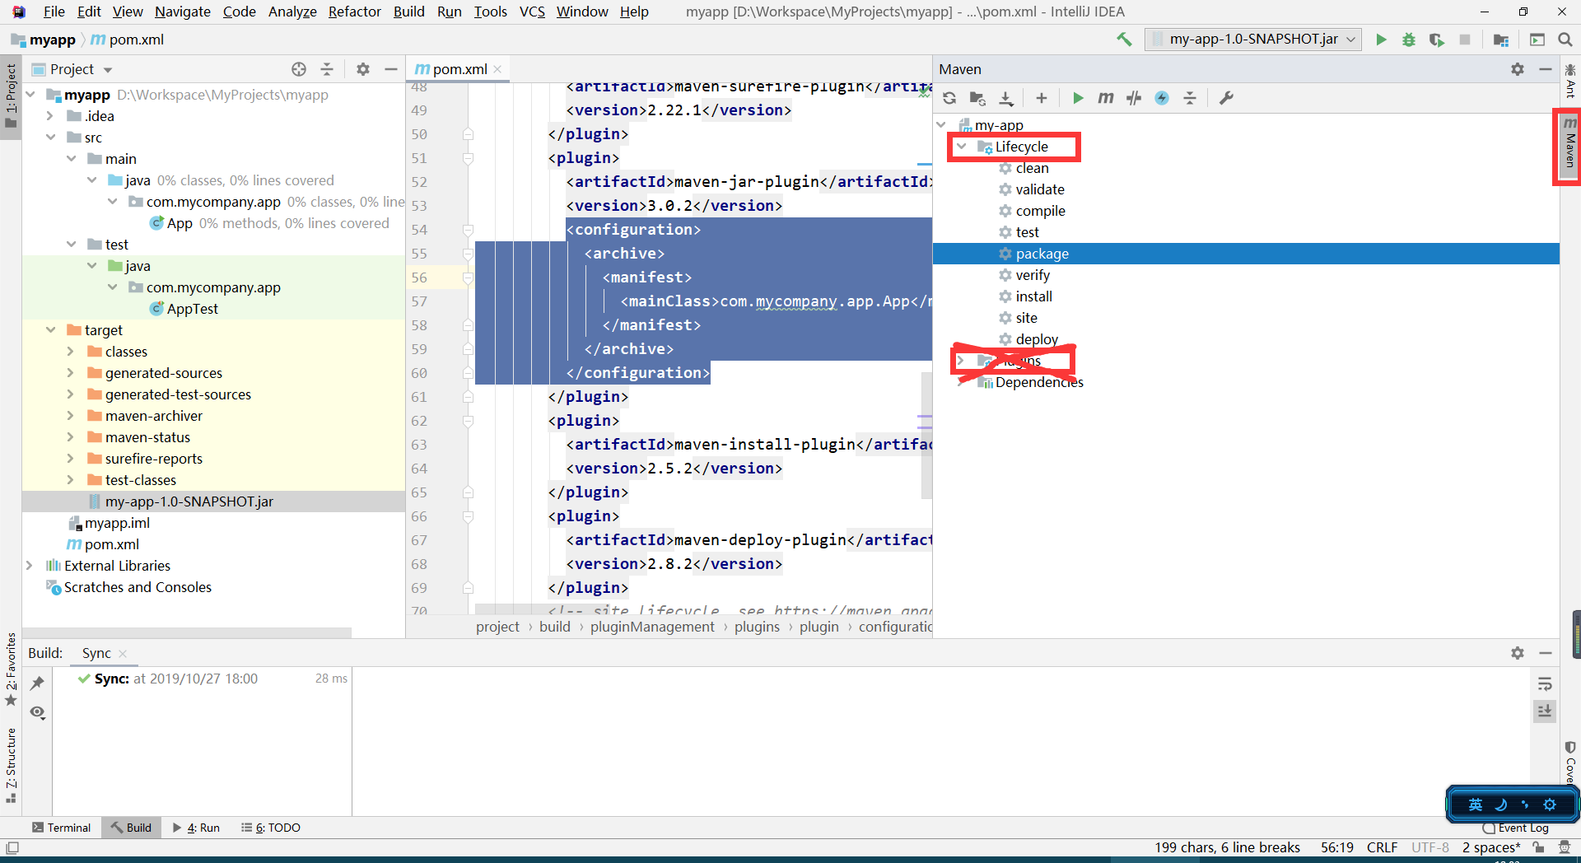Start debugging with the bug icon
1581x863 pixels.
1409,40
